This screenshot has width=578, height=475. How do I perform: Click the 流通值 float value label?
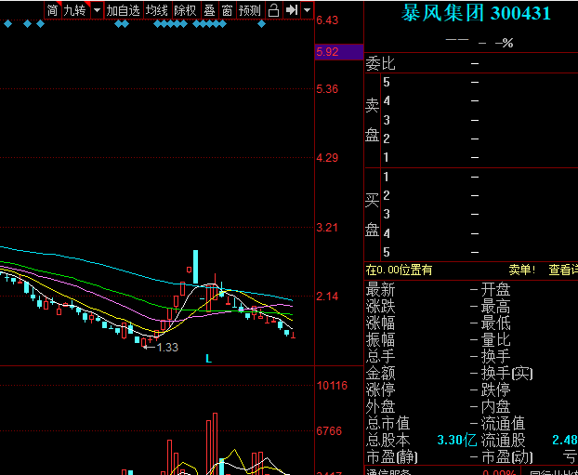(x=503, y=423)
